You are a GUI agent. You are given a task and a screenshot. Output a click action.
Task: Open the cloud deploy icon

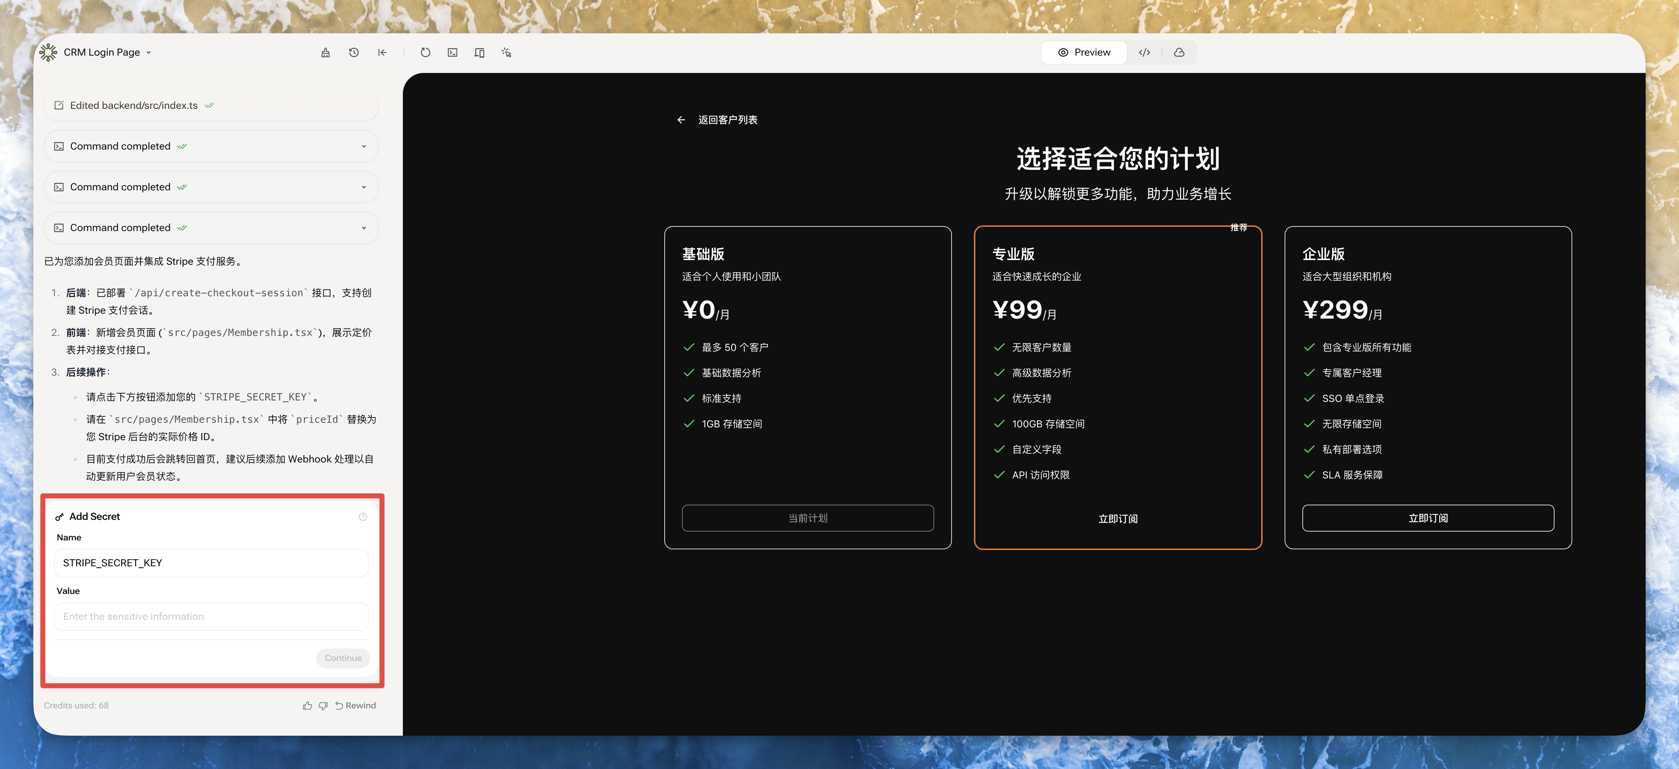click(x=1179, y=53)
